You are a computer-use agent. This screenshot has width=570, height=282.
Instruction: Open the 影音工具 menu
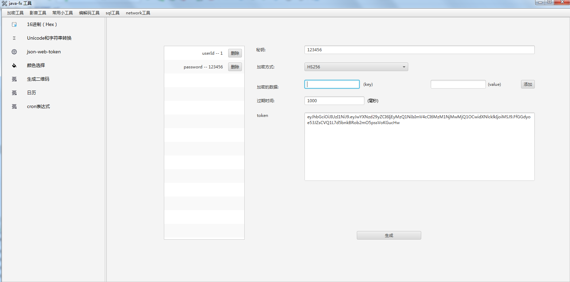click(x=38, y=13)
